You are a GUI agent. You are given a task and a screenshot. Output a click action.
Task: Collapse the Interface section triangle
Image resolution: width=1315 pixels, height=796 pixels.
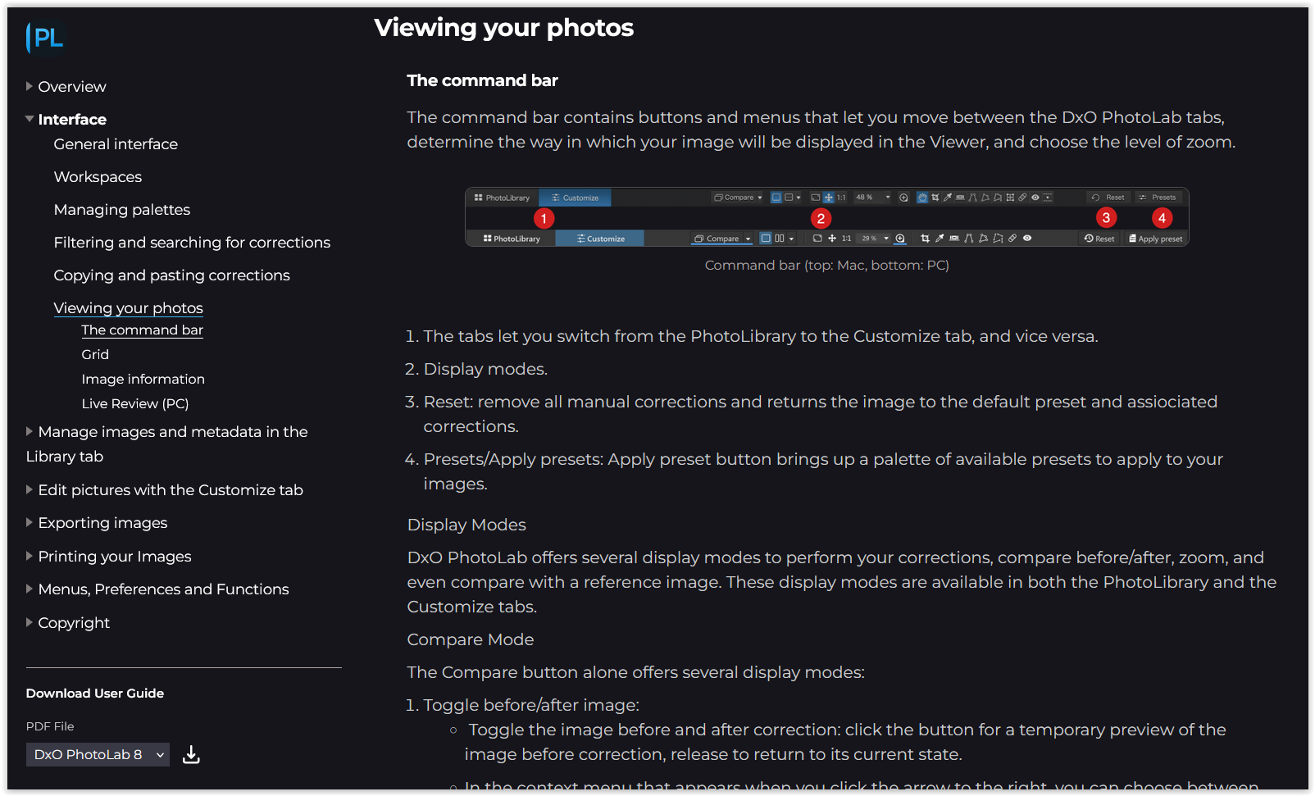(30, 119)
